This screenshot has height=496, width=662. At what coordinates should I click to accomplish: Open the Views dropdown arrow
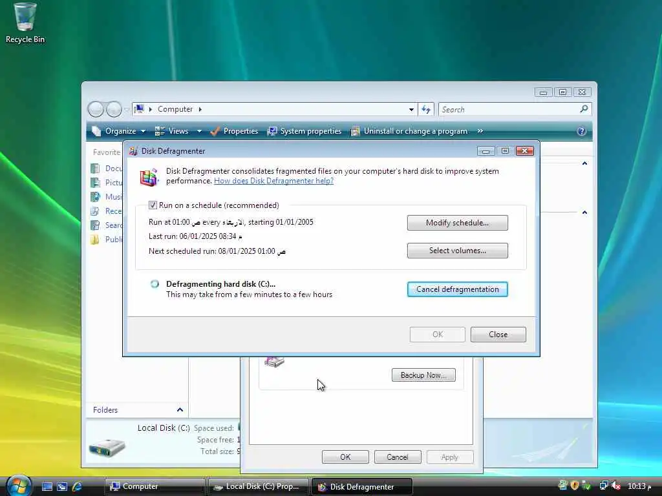(199, 131)
